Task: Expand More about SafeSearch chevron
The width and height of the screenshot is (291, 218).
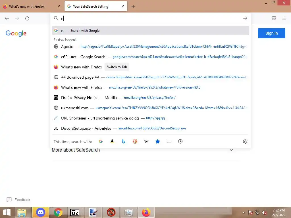Action: [x=231, y=150]
